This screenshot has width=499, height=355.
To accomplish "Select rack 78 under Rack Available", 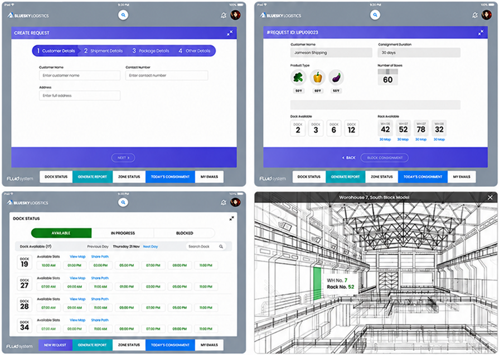I will 421,129.
